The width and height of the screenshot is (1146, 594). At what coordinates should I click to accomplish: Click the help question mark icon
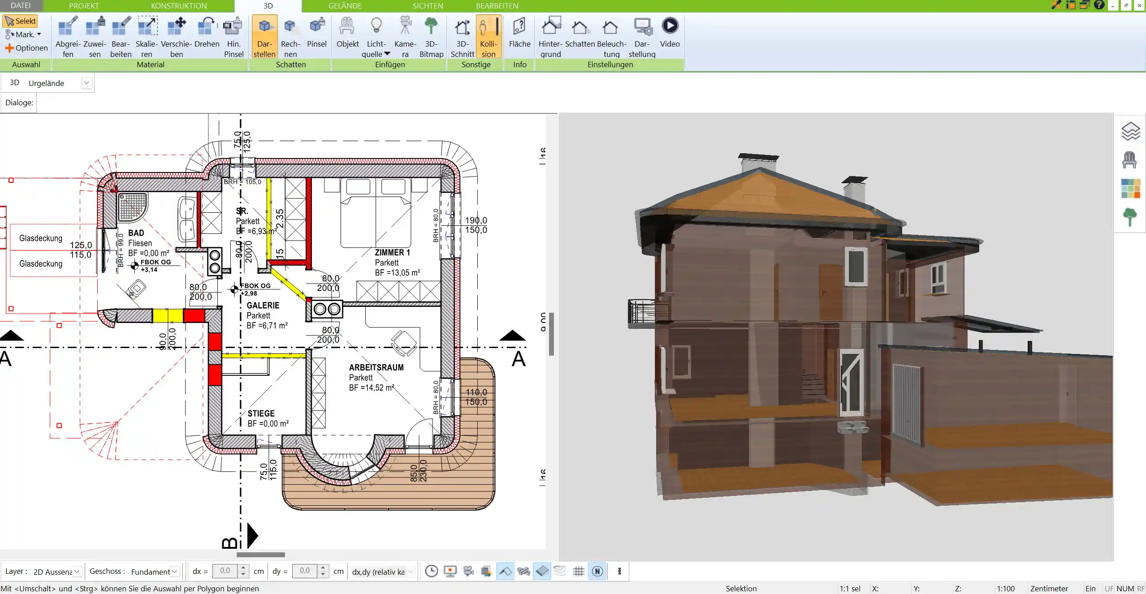point(1098,5)
